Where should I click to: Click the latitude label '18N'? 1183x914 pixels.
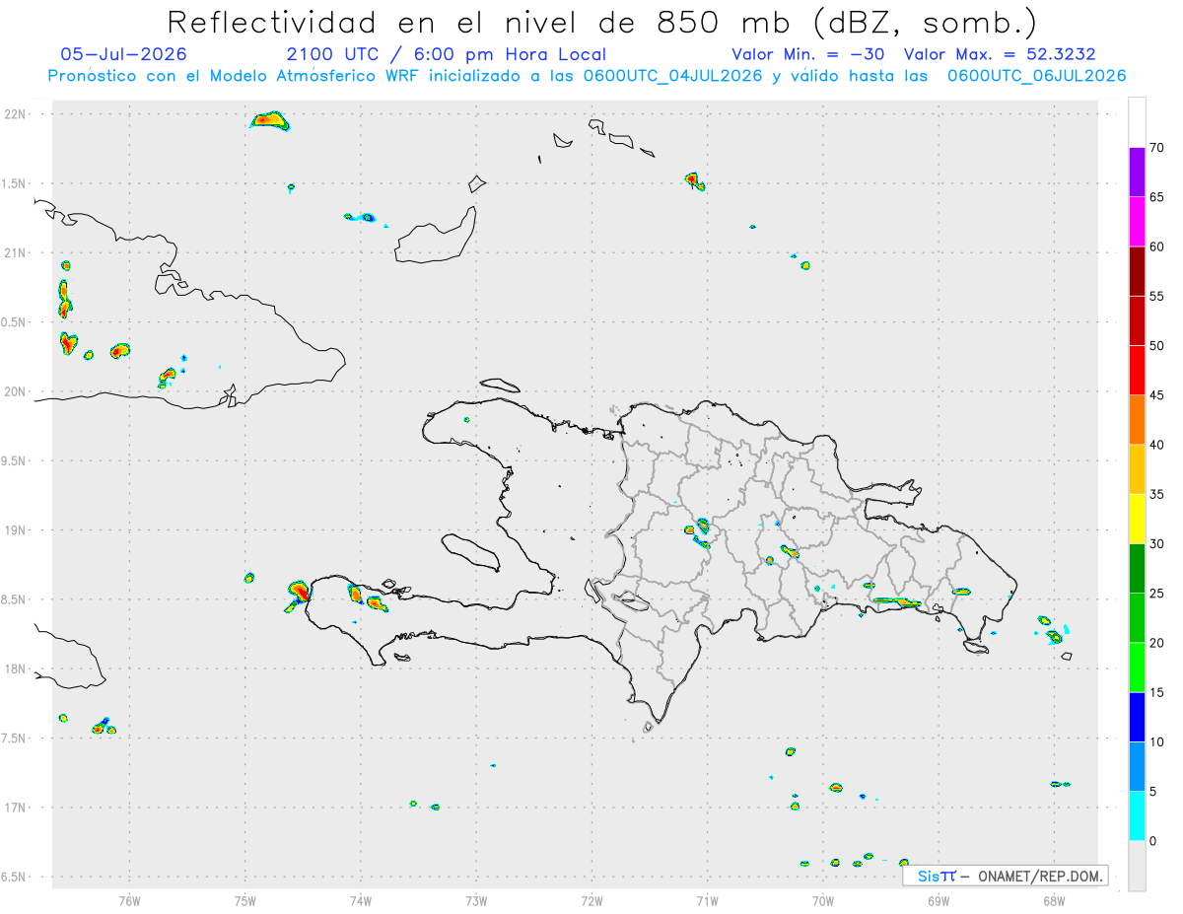point(16,669)
